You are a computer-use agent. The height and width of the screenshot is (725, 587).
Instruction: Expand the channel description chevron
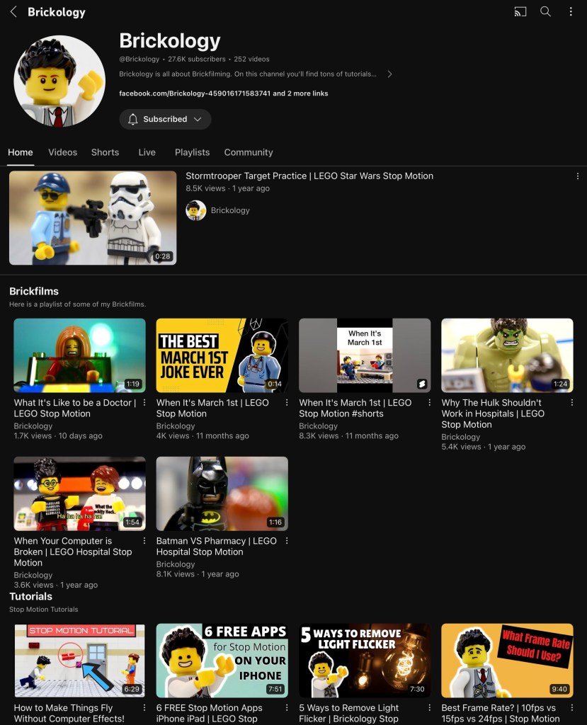click(389, 74)
